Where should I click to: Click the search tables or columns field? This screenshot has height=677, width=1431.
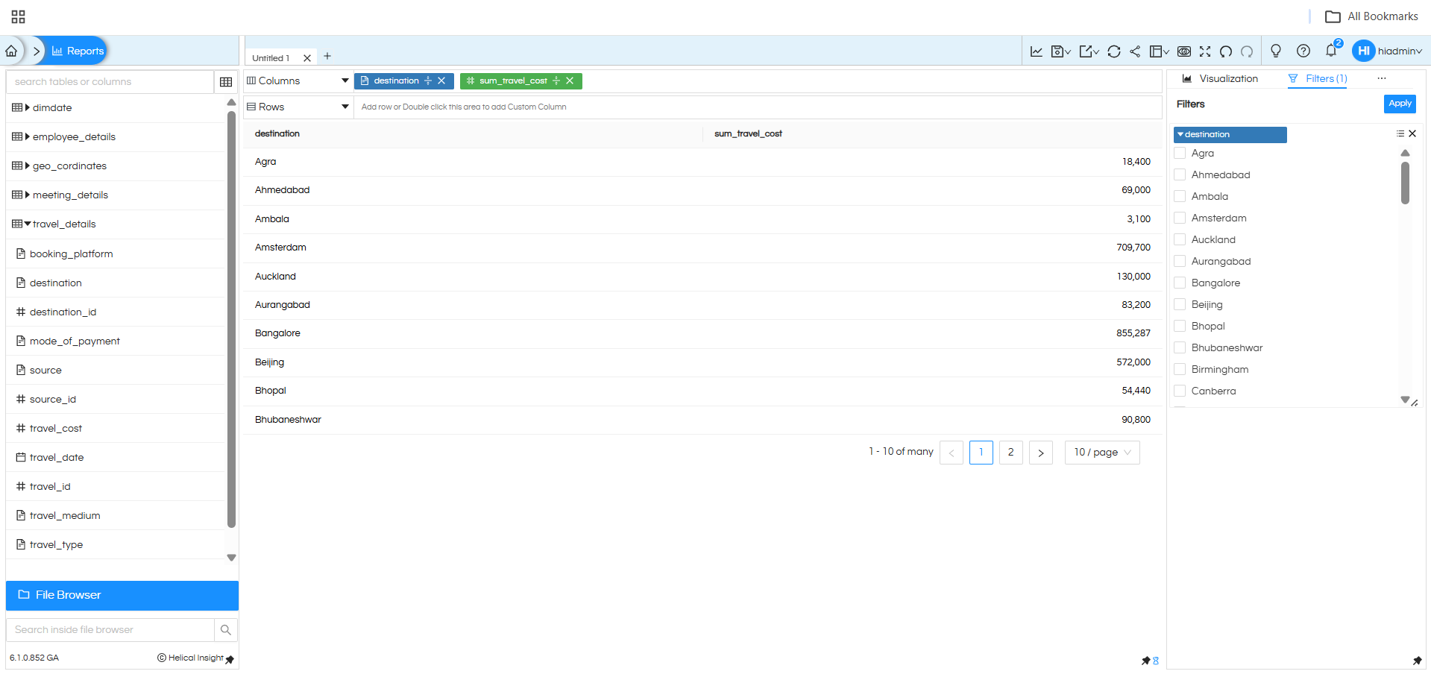point(110,82)
